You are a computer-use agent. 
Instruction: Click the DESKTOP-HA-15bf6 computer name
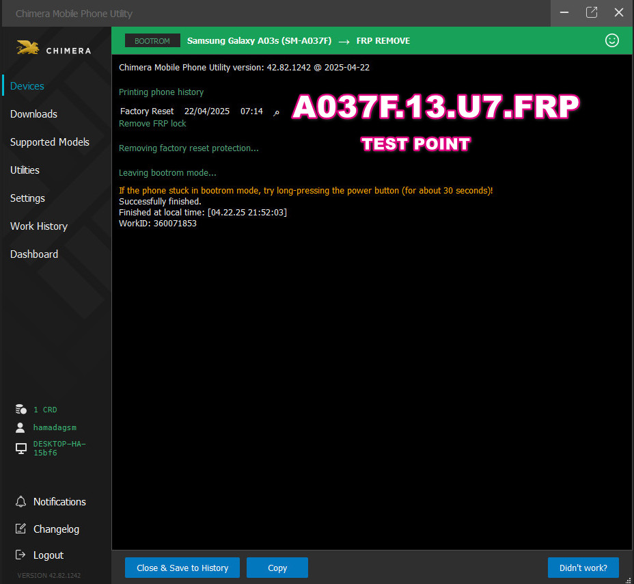point(59,448)
